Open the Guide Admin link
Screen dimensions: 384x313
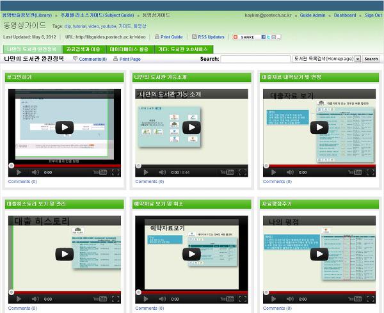coord(312,15)
